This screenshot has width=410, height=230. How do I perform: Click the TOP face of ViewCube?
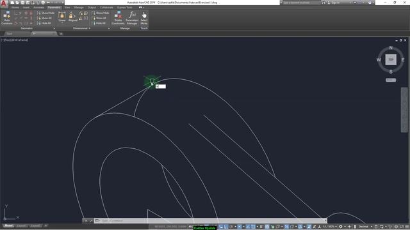click(391, 59)
